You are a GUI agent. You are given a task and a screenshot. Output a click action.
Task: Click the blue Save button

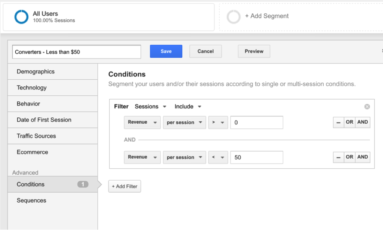click(x=166, y=51)
